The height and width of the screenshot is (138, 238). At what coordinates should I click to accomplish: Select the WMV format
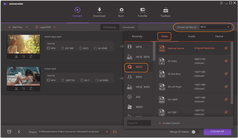click(x=139, y=107)
